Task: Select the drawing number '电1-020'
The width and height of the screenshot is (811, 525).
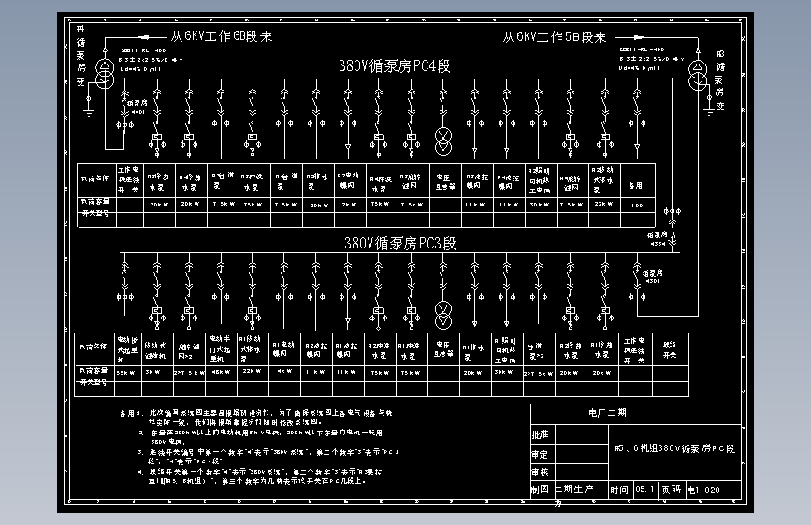Action: coord(703,490)
